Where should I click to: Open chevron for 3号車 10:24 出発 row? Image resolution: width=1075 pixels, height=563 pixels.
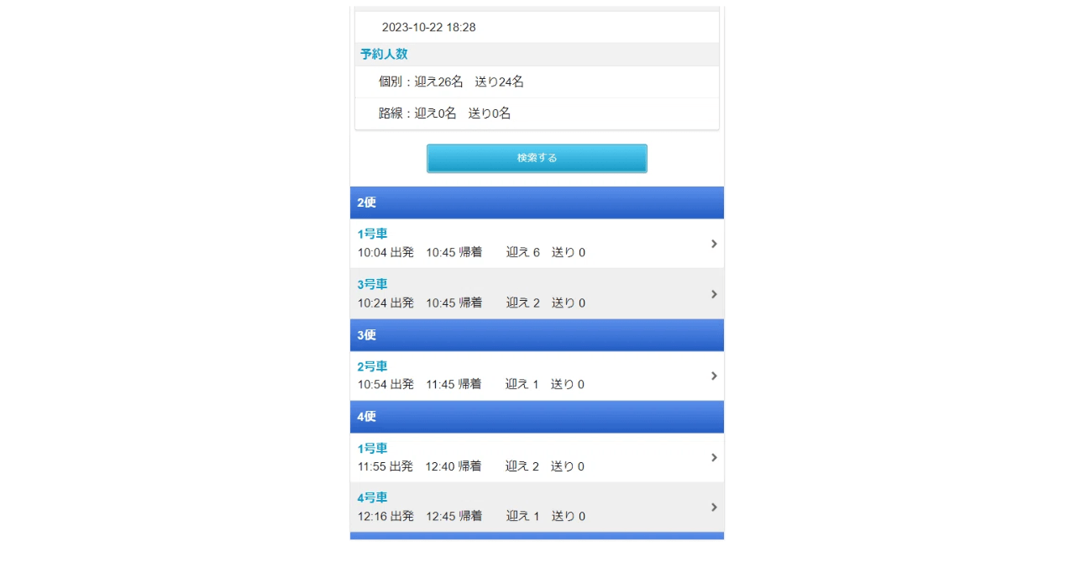pyautogui.click(x=714, y=294)
